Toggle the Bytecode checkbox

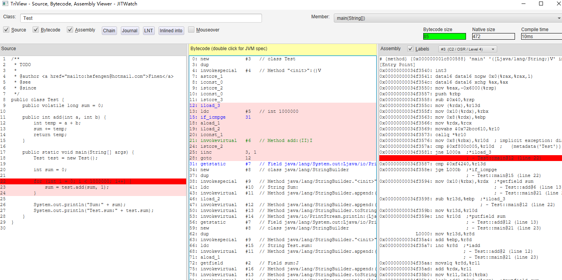[x=36, y=30]
